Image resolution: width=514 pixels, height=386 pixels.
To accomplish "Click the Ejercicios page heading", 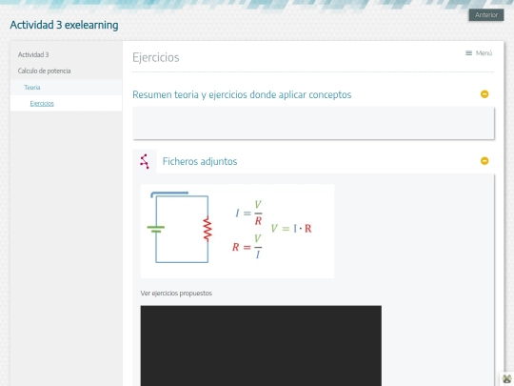I will click(x=156, y=57).
